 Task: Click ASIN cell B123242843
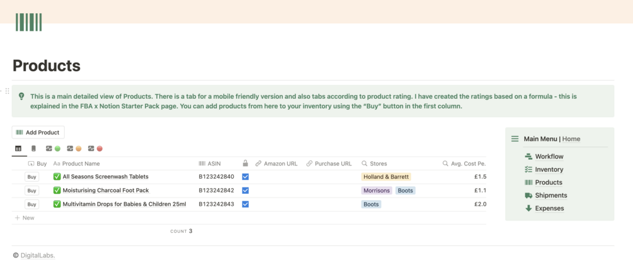[217, 204]
